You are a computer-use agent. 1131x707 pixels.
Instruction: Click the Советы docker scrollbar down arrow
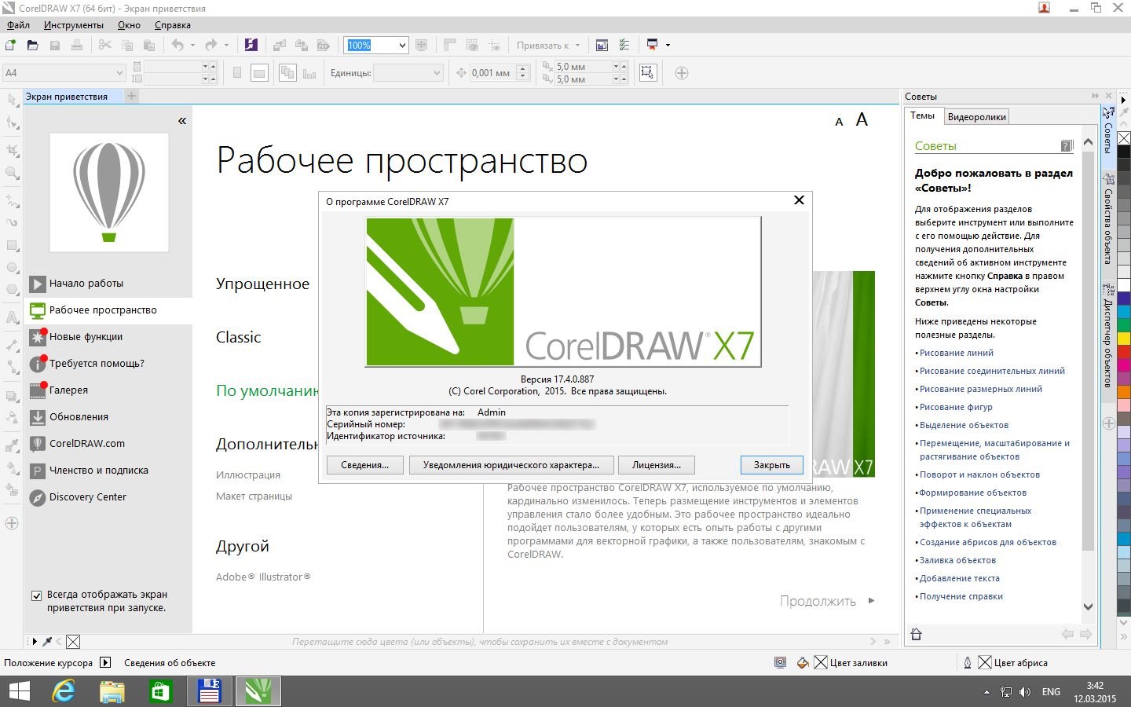pos(1088,606)
